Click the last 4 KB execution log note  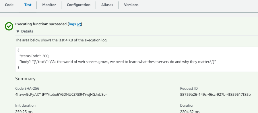(x=61, y=40)
